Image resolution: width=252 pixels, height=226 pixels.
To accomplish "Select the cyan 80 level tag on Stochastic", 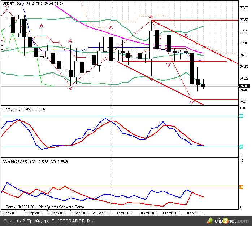I will tap(241, 116).
